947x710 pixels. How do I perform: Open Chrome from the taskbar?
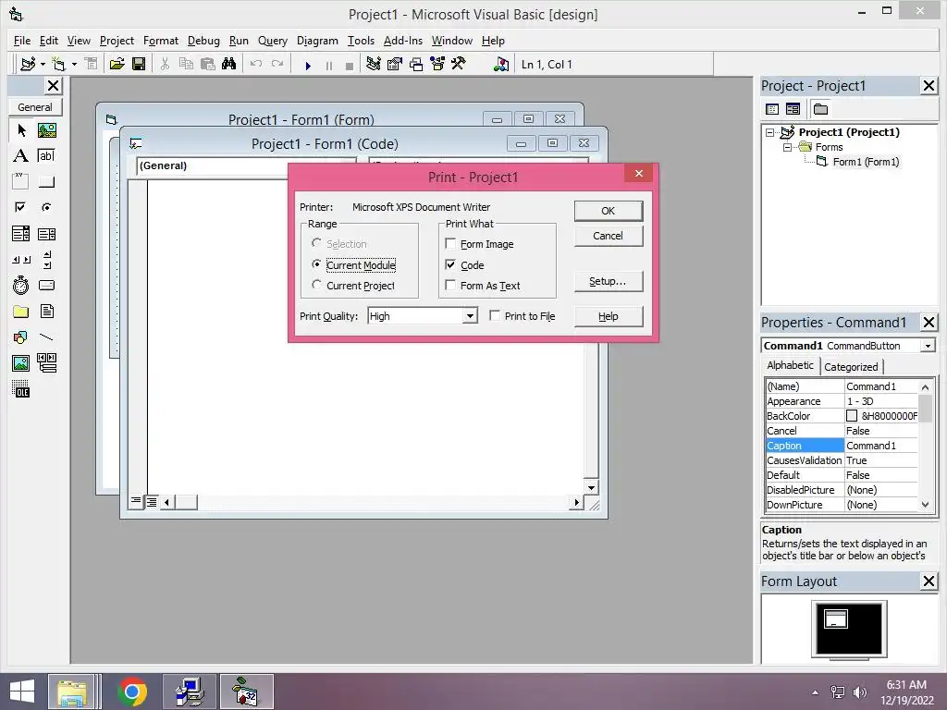click(131, 692)
